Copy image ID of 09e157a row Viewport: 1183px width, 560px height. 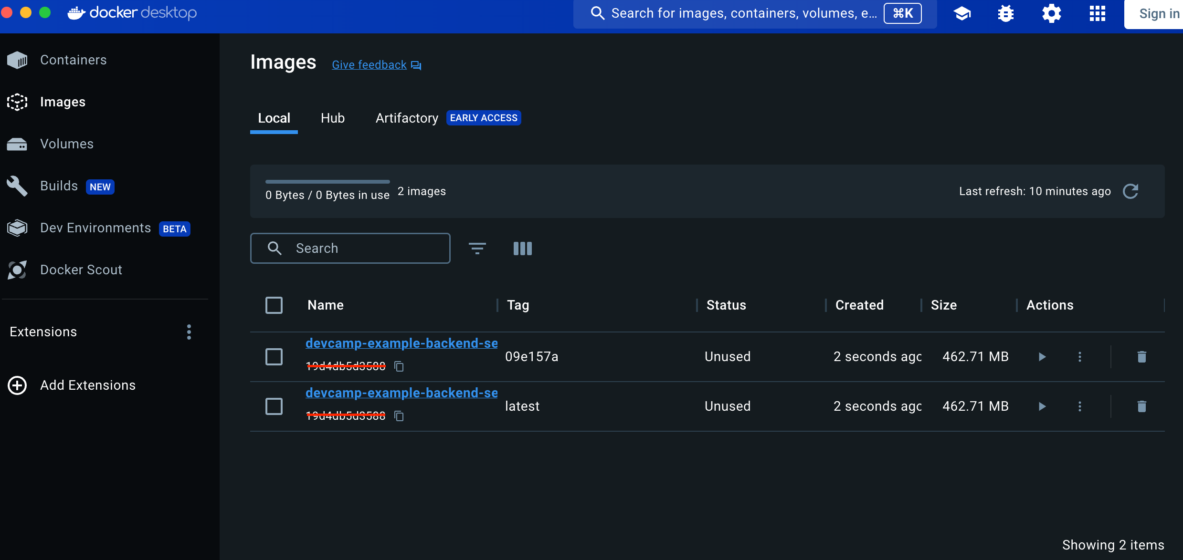[399, 366]
